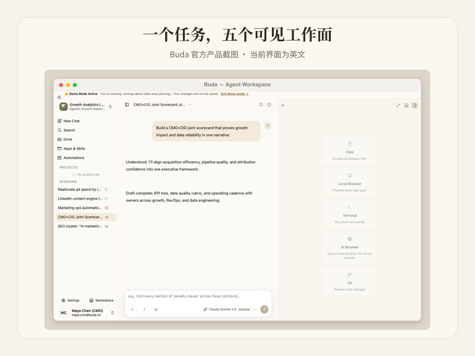Search within the chat using magnifier icon
Screen dimensions: 475x356
click(261, 105)
